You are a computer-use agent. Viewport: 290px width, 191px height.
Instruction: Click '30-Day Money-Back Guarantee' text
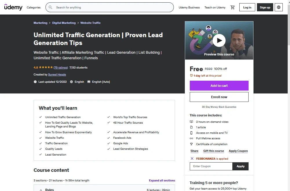click(219, 107)
